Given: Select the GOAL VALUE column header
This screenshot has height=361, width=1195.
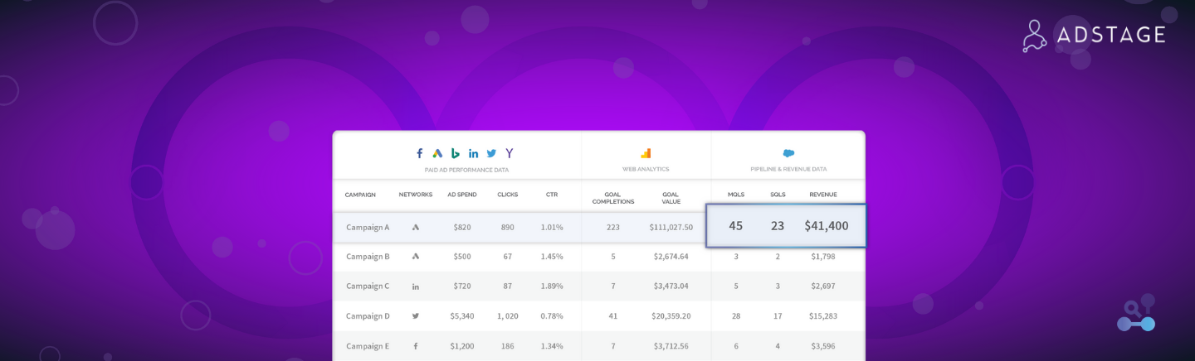Looking at the screenshot, I should 671,198.
